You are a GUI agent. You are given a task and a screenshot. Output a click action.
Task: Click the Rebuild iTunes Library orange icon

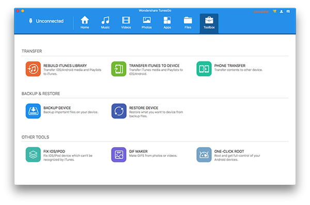pos(33,69)
